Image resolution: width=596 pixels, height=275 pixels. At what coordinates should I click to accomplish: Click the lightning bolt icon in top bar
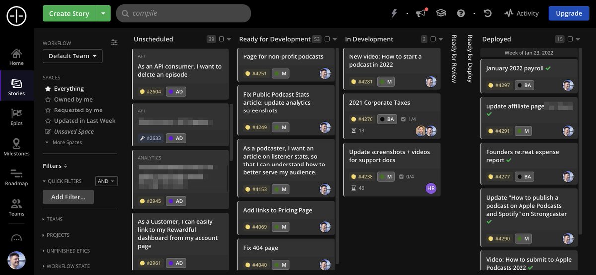[x=394, y=13]
